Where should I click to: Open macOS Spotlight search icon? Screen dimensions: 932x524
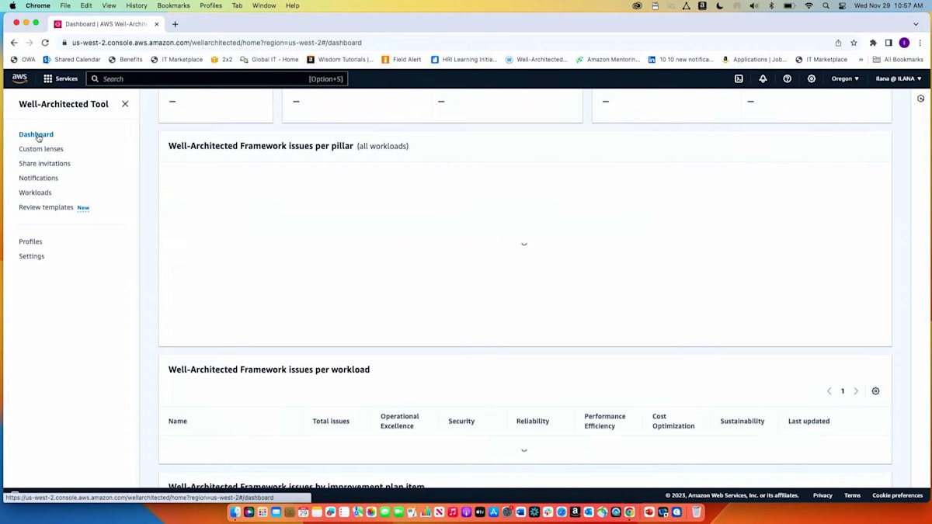[826, 5]
